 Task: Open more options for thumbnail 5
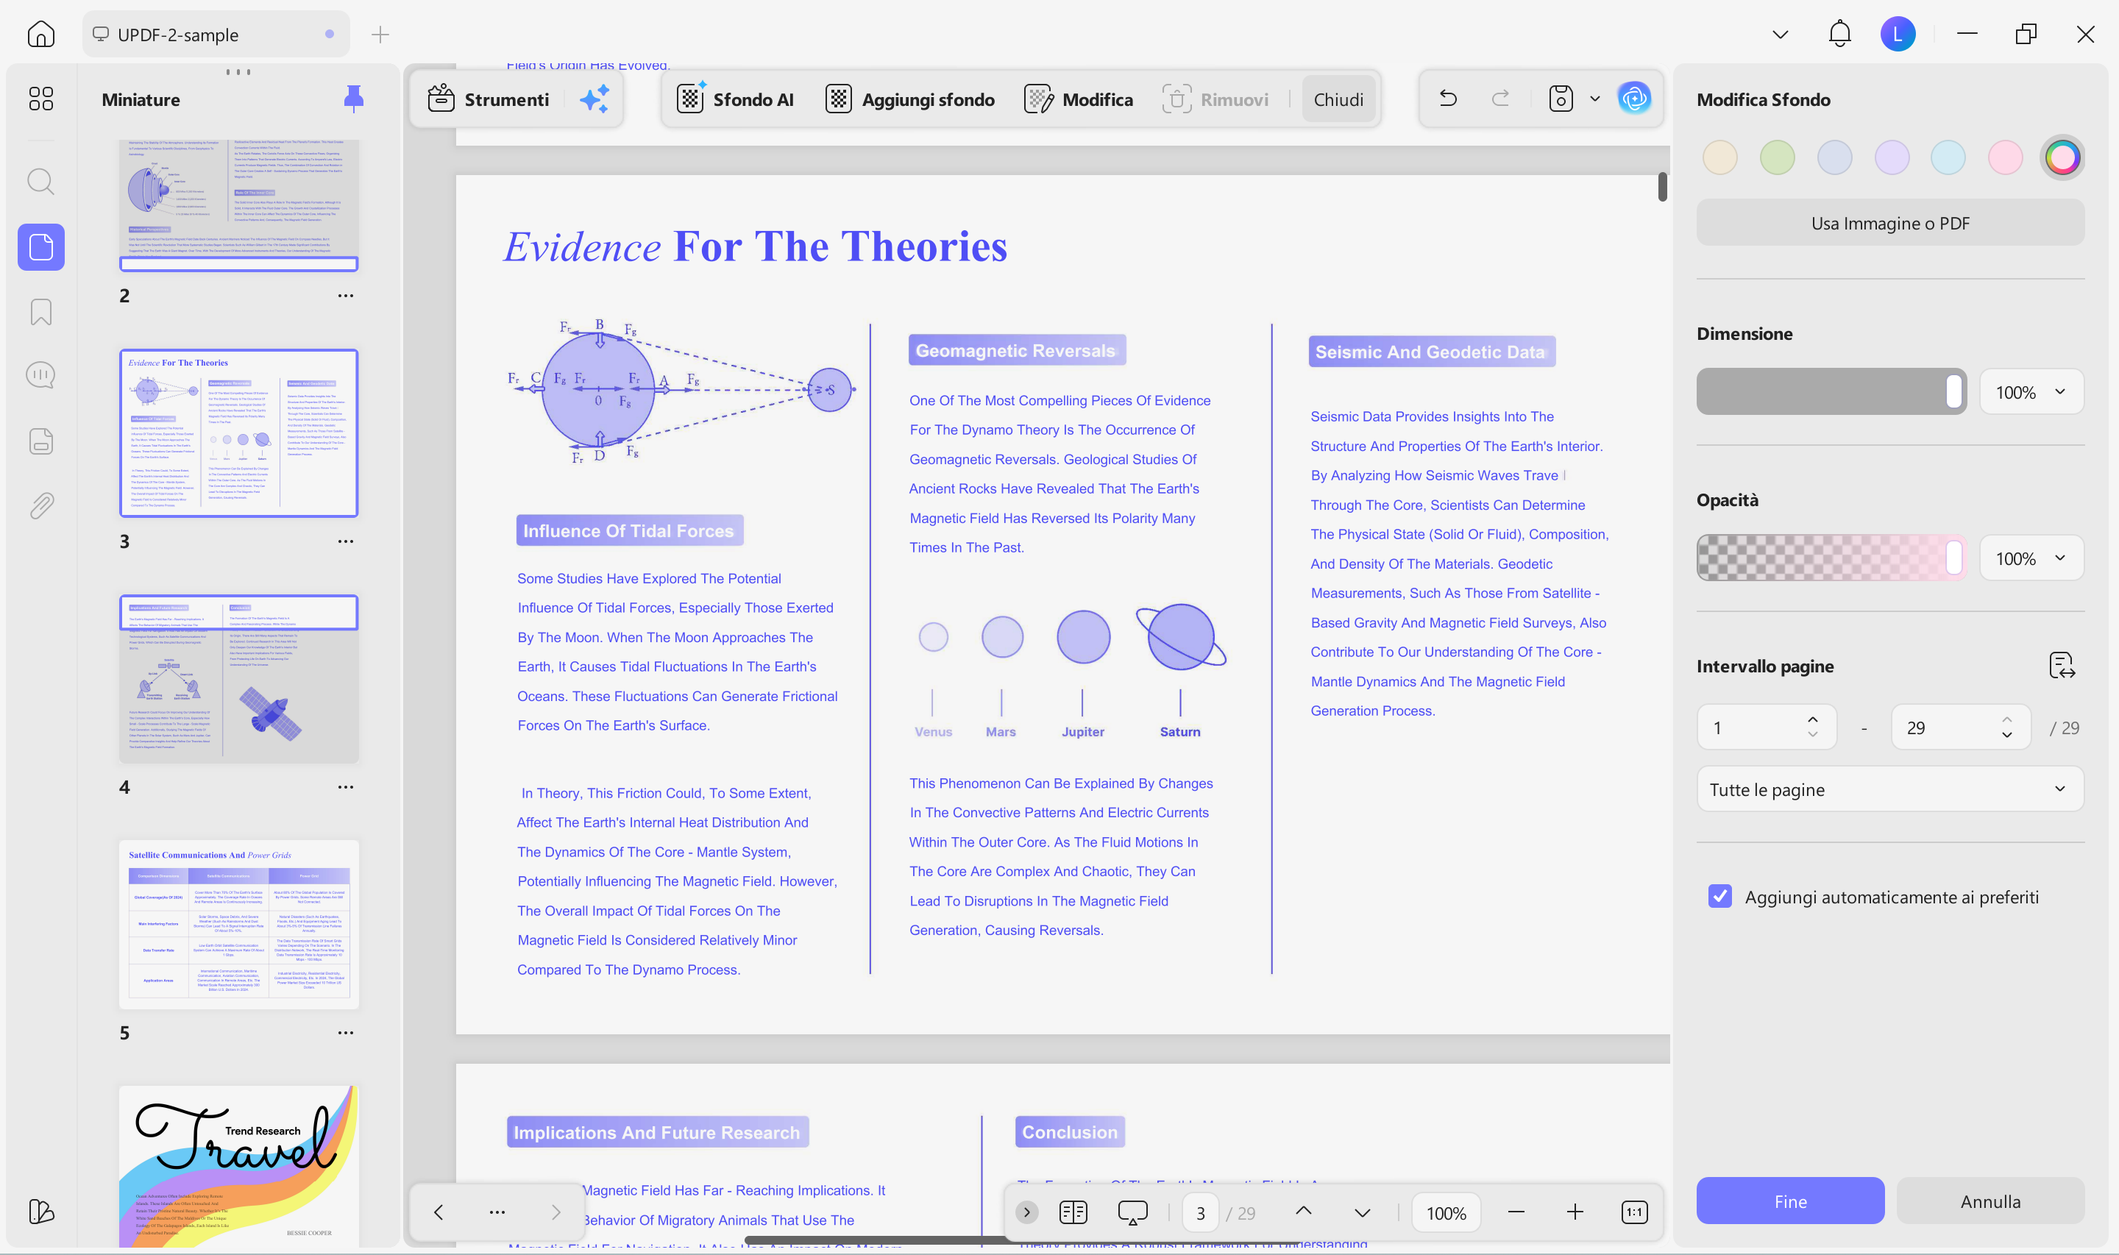[x=345, y=1033]
